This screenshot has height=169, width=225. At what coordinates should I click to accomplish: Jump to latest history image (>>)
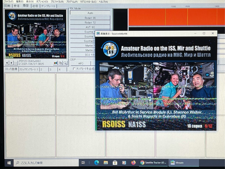(x=16, y=63)
